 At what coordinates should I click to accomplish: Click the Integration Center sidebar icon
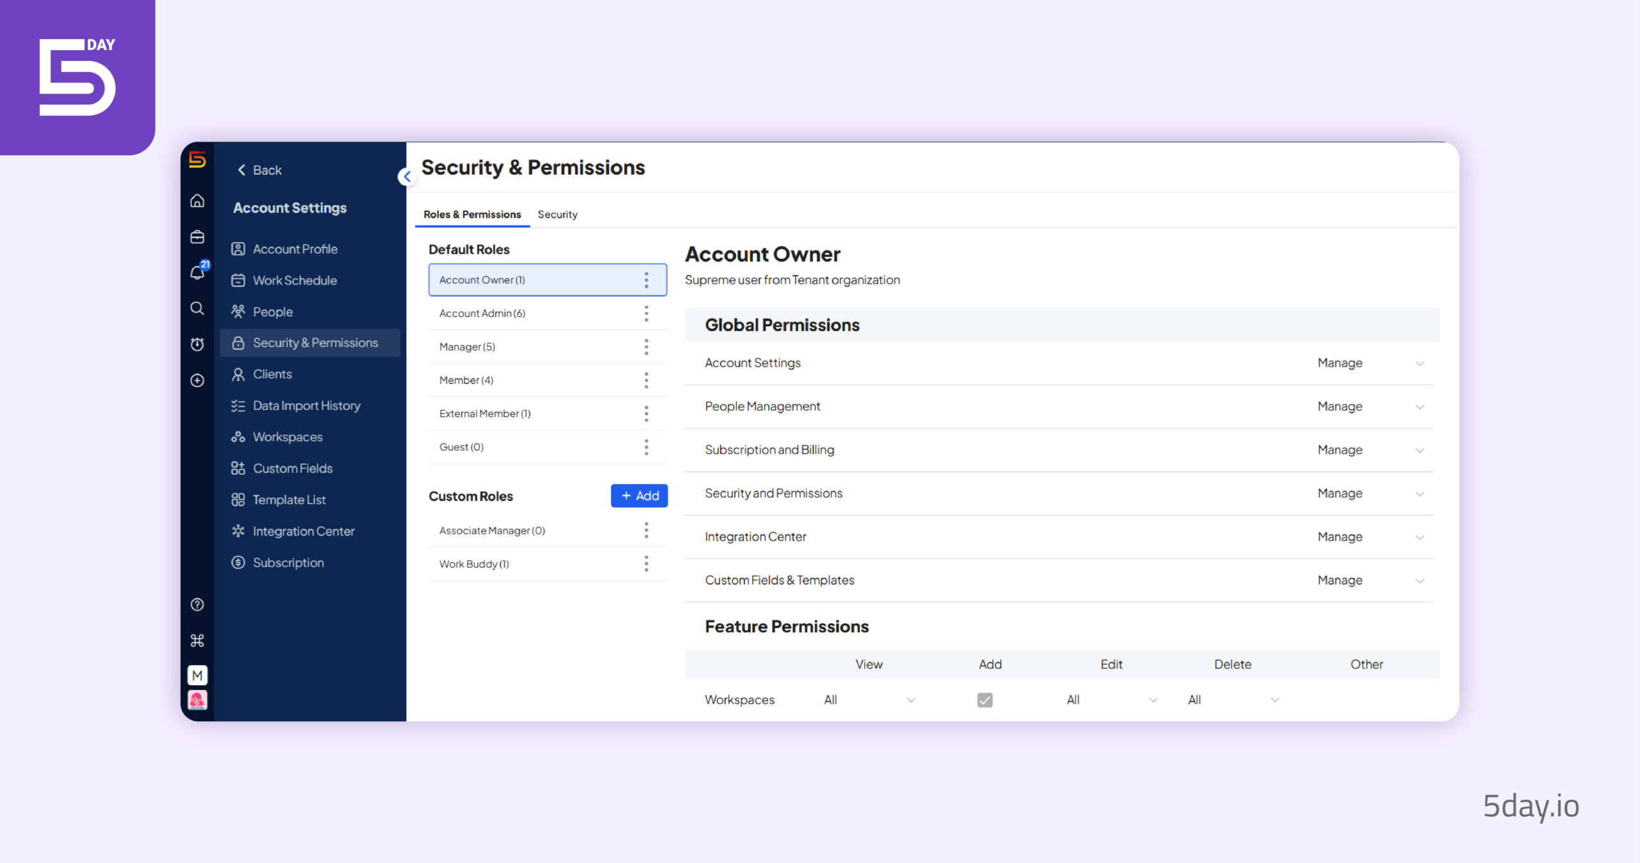[x=238, y=530]
